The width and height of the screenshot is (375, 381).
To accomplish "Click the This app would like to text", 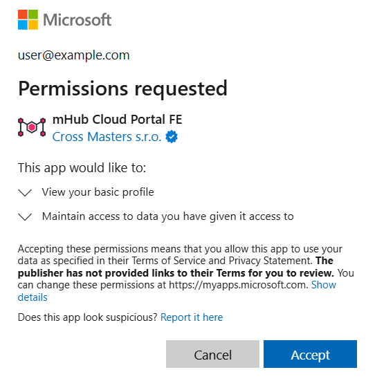I will coord(82,168).
